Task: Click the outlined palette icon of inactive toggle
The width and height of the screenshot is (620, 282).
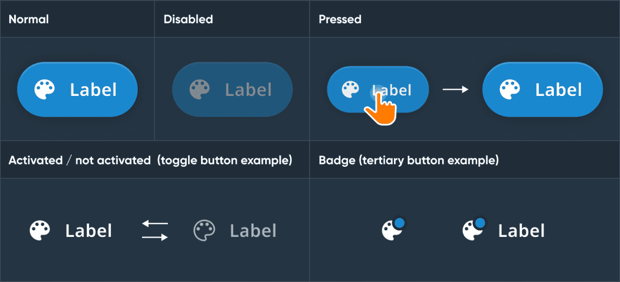Action: [204, 231]
